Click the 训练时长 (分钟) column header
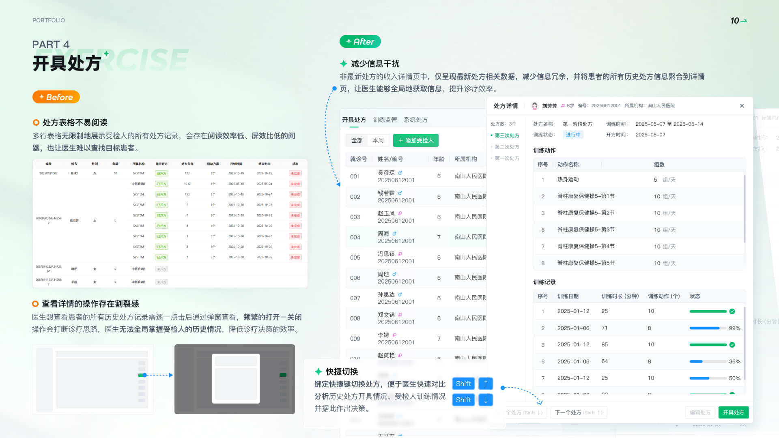The image size is (779, 438). click(620, 296)
